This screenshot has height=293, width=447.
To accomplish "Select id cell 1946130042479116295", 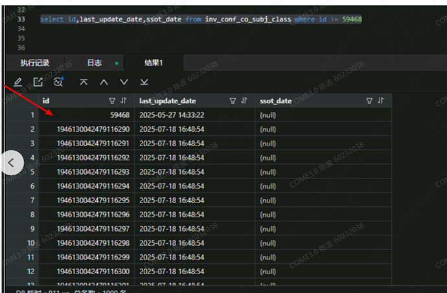I will 86,201.
